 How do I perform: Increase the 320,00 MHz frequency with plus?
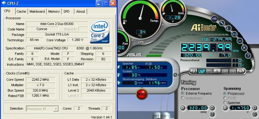pos(212,108)
